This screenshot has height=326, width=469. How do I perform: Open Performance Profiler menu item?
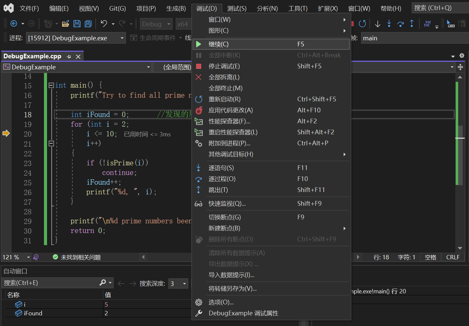coord(271,121)
